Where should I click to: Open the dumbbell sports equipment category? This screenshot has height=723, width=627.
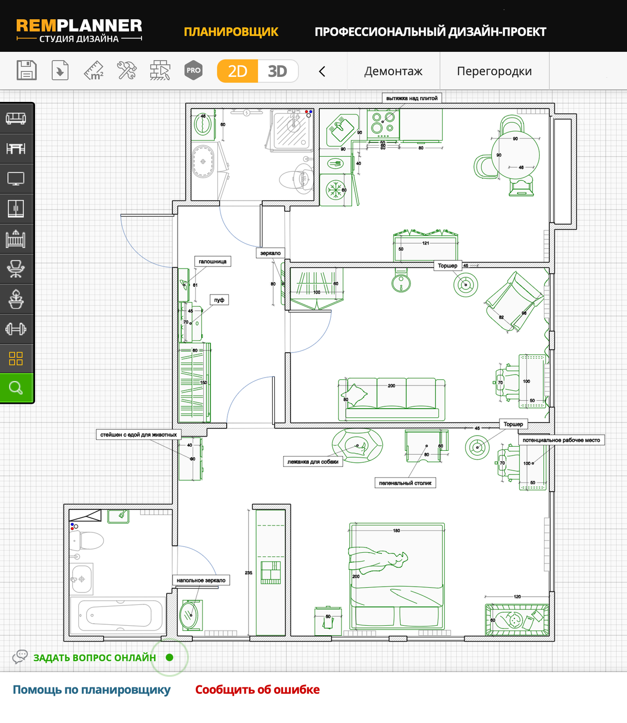[x=16, y=329]
